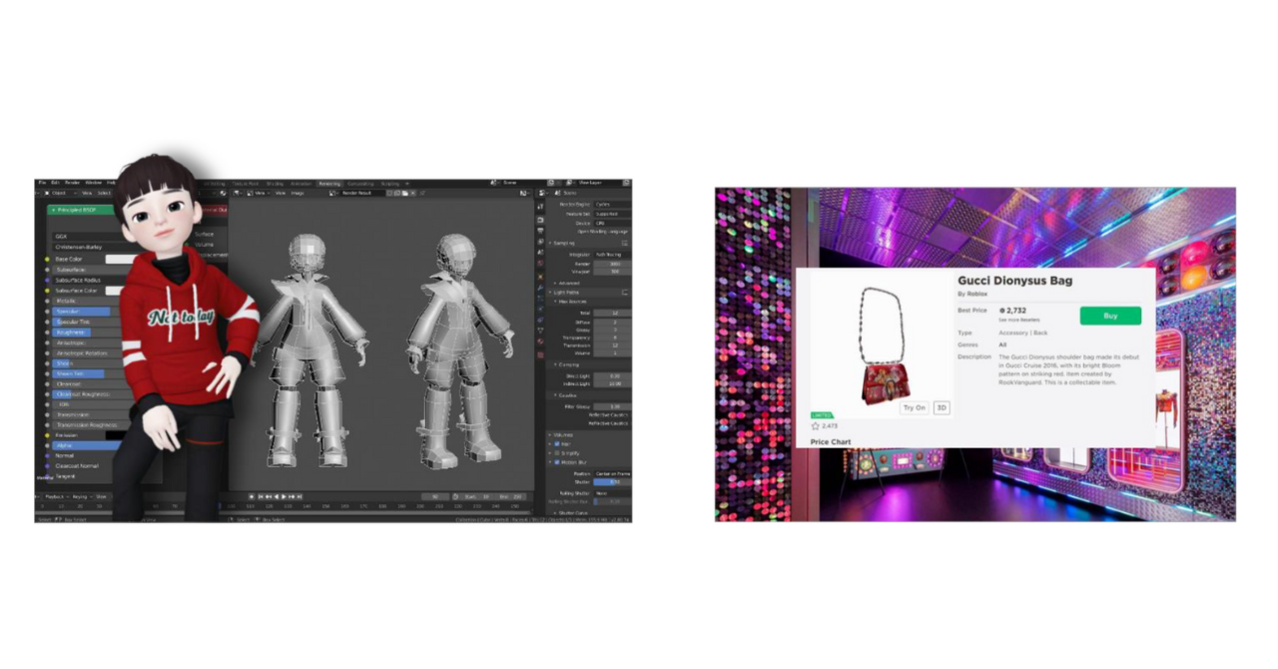
Task: Click the Try On button
Action: coord(914,407)
